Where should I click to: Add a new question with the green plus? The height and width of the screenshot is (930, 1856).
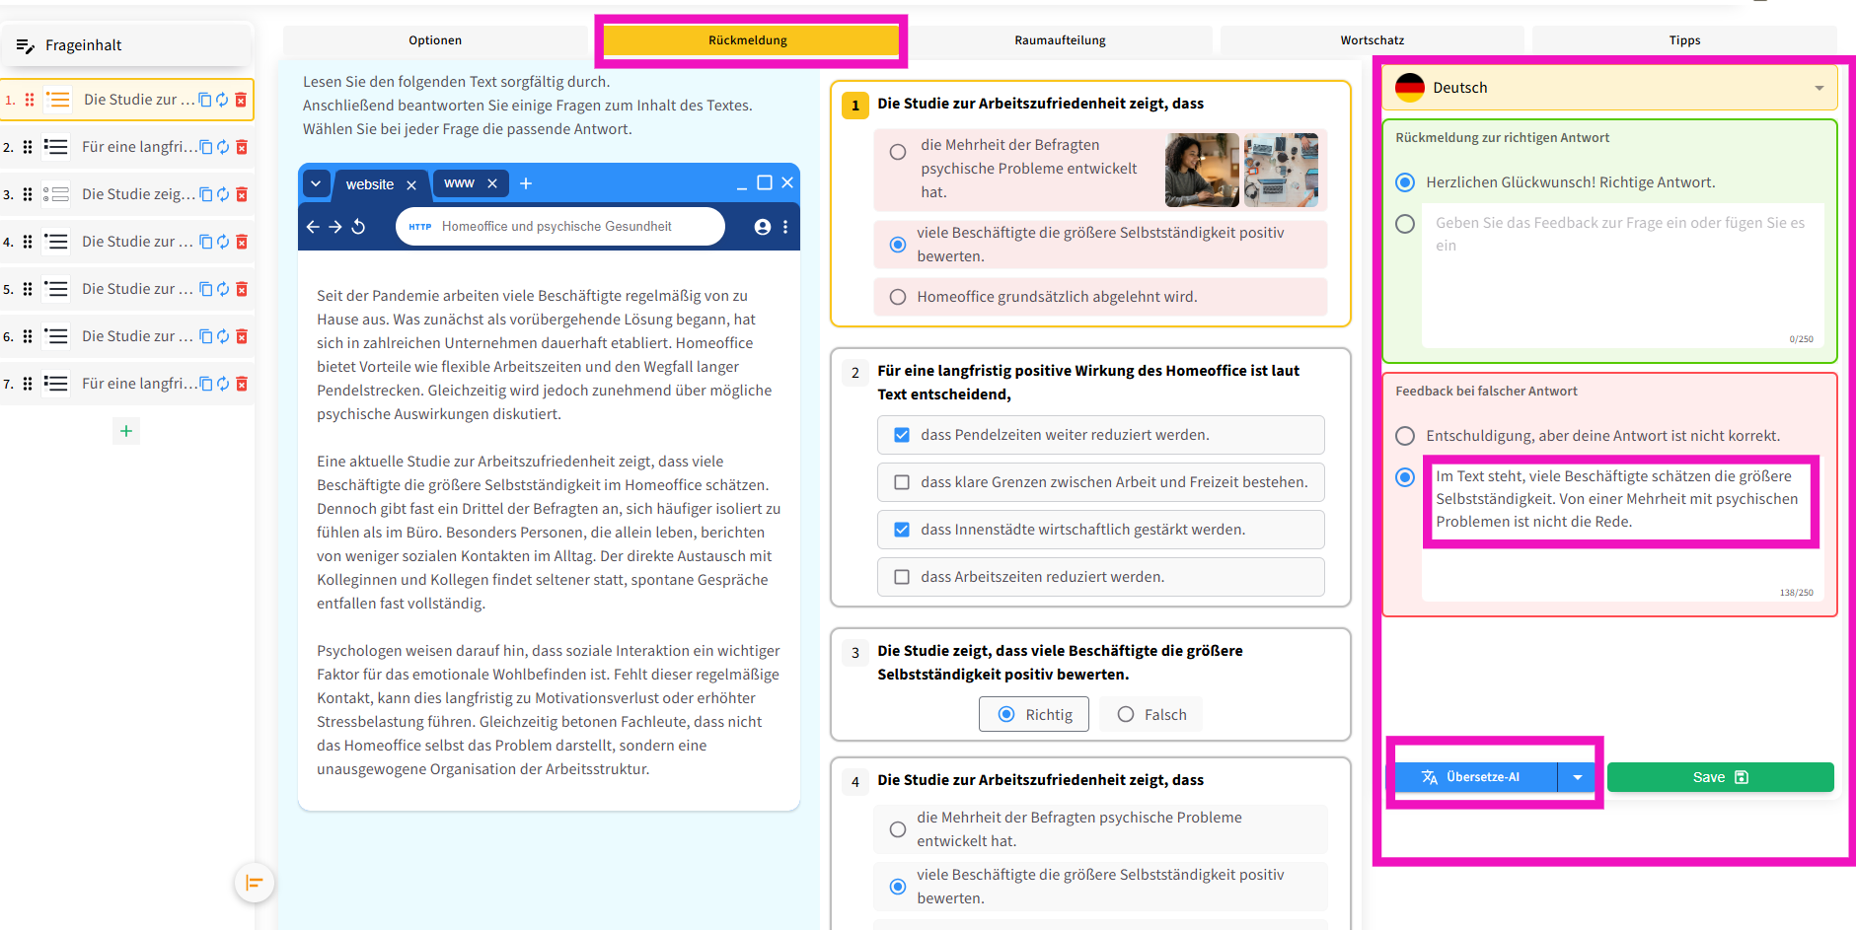[126, 431]
